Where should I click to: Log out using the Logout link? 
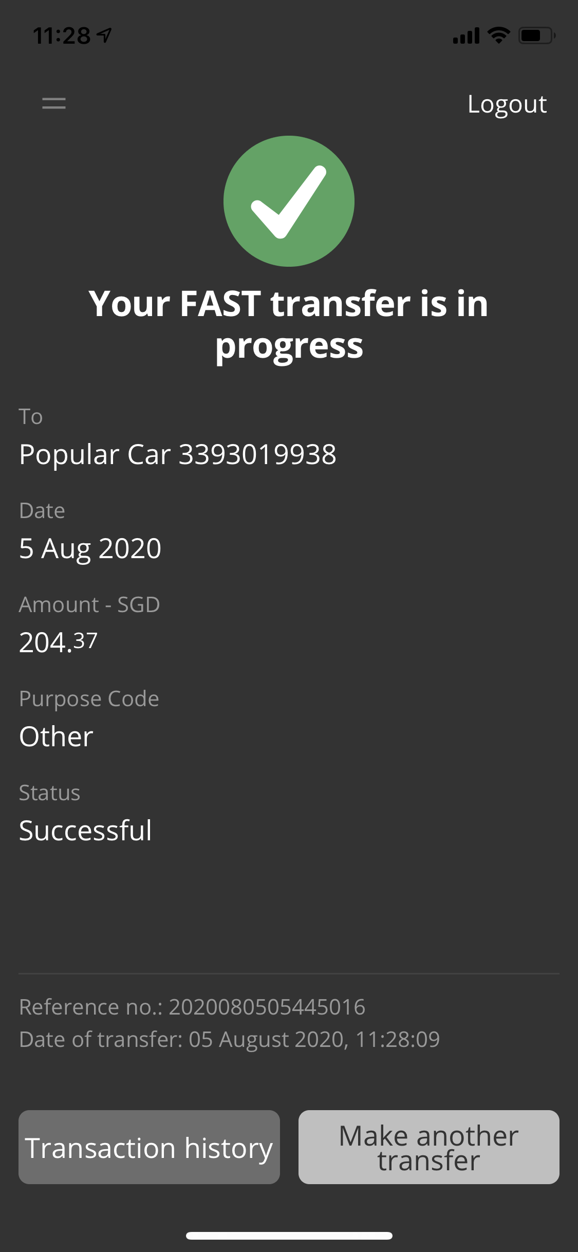point(507,104)
